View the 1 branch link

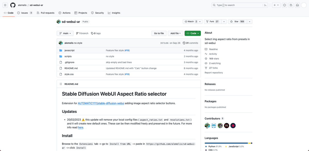point(82,33)
